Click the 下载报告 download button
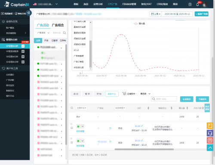This screenshot has height=165, width=215. click(x=203, y=99)
